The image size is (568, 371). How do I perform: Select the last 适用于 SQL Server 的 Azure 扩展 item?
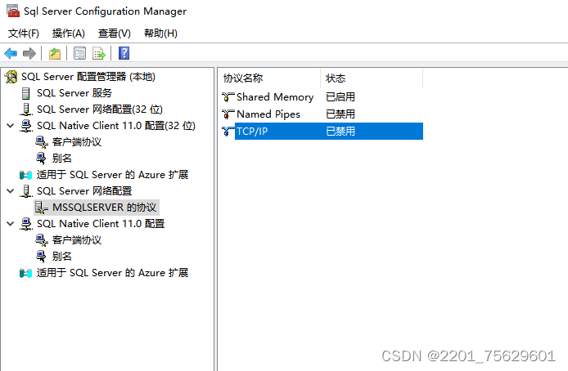pyautogui.click(x=112, y=273)
